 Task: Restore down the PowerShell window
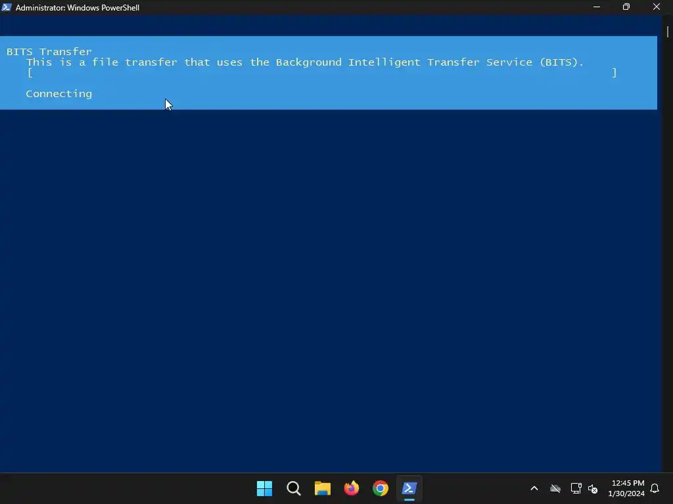click(x=626, y=7)
